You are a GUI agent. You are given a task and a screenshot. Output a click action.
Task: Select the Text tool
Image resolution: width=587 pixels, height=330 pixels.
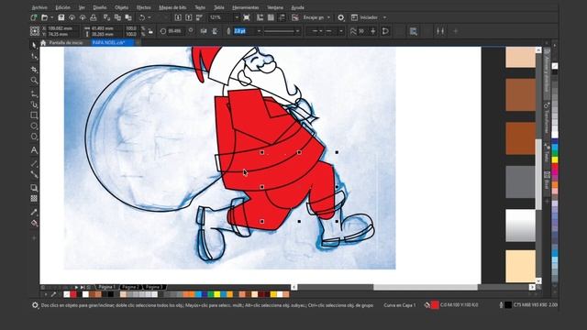click(34, 150)
